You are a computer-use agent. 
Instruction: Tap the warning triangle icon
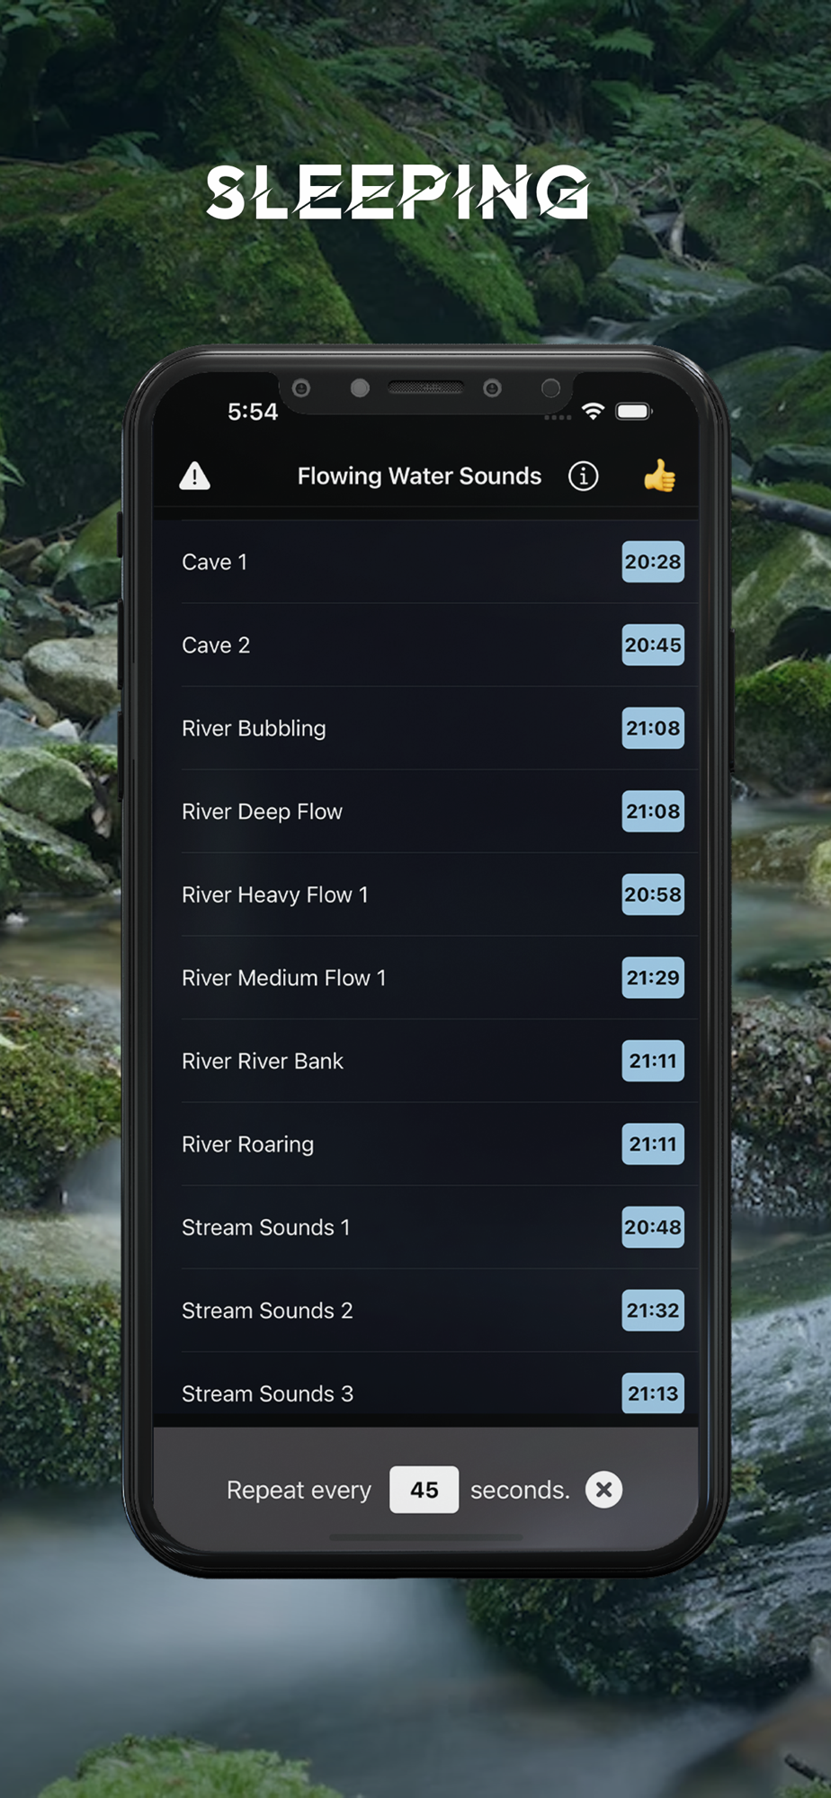(194, 476)
